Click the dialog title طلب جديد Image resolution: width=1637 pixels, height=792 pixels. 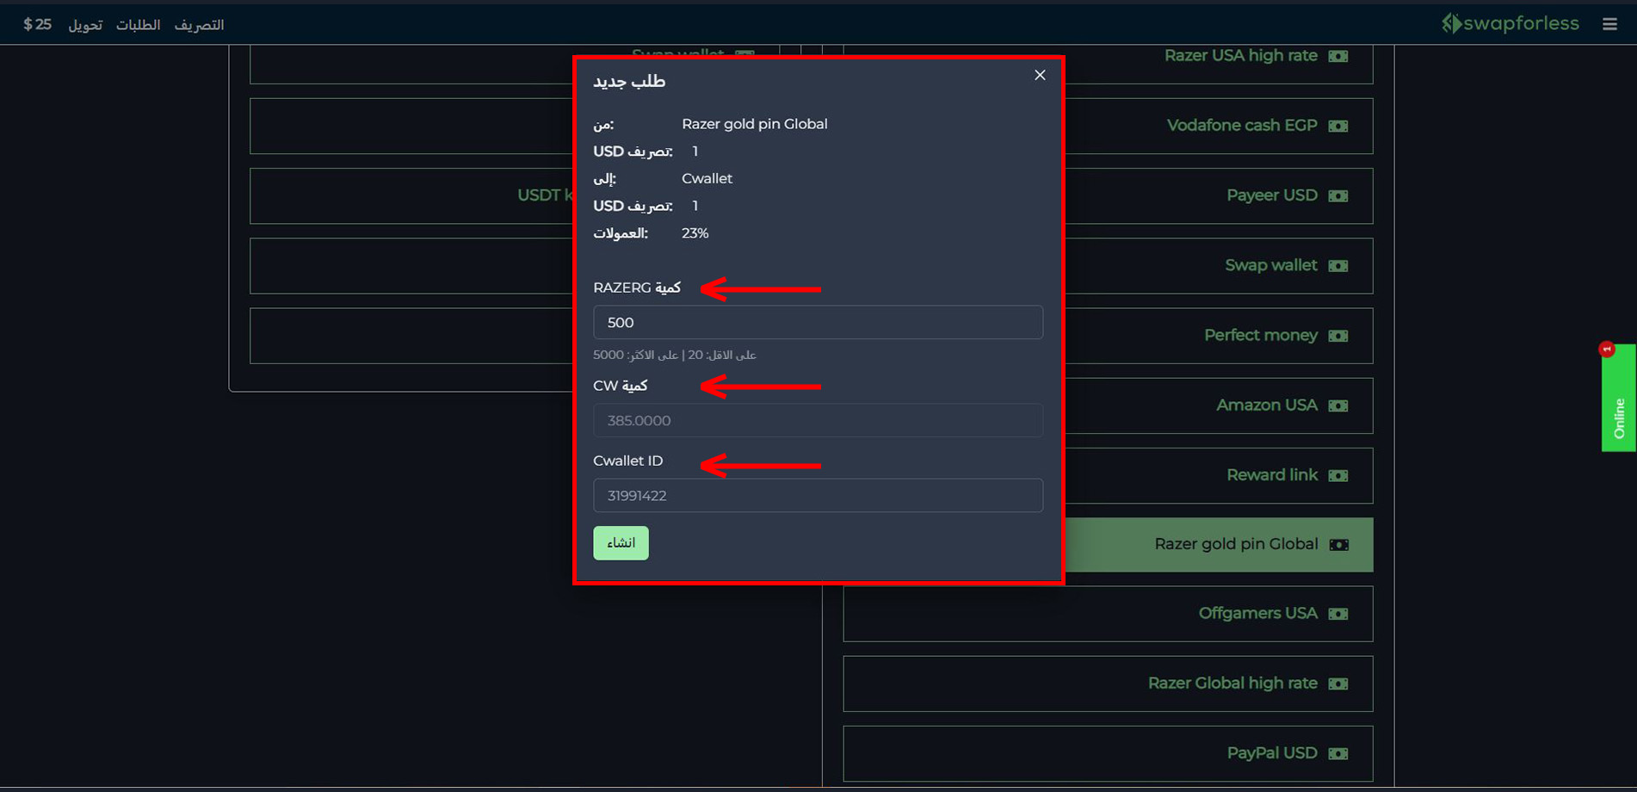629,81
